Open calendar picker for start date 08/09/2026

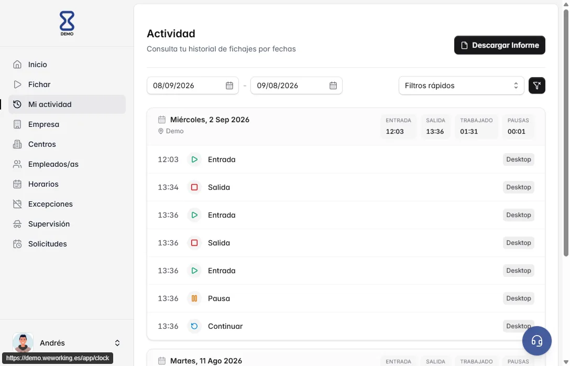tap(229, 85)
